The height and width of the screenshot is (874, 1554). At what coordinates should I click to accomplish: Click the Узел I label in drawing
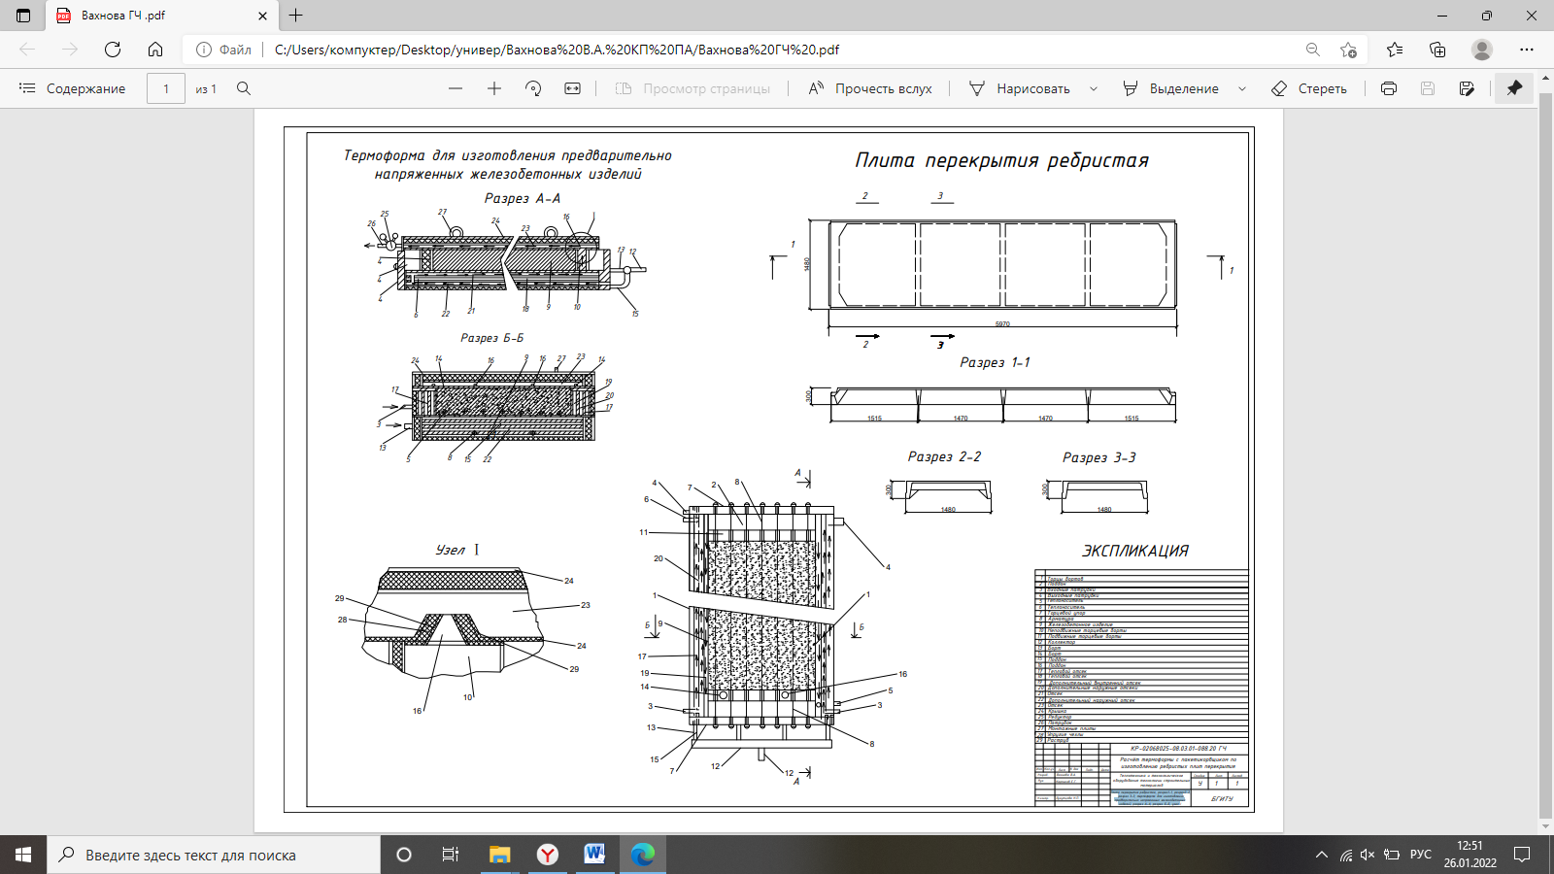457,550
